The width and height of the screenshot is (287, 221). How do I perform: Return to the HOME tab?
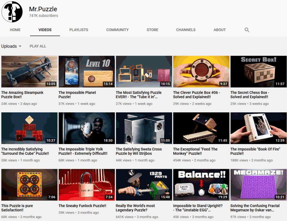(x=15, y=30)
